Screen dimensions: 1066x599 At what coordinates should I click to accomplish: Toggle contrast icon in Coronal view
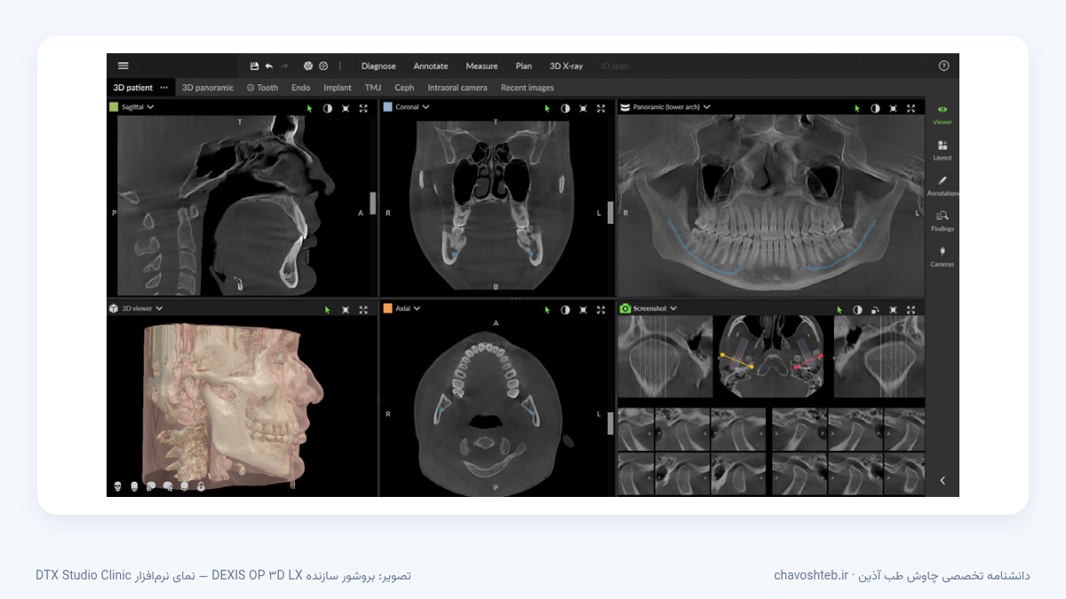565,108
